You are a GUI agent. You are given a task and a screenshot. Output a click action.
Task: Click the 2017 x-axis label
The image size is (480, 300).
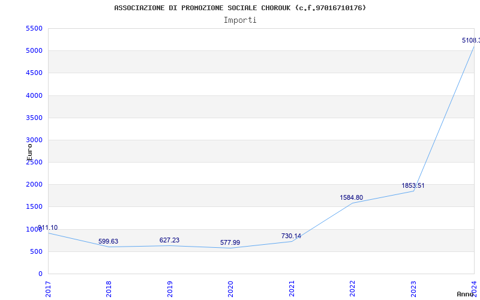(48, 289)
